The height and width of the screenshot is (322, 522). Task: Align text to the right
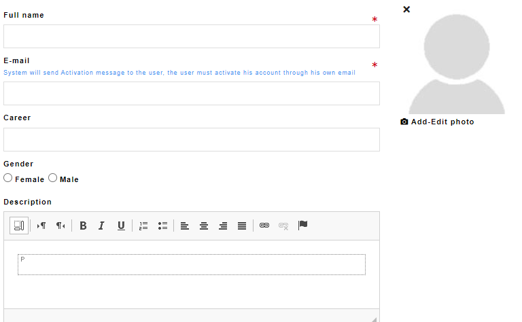click(223, 226)
